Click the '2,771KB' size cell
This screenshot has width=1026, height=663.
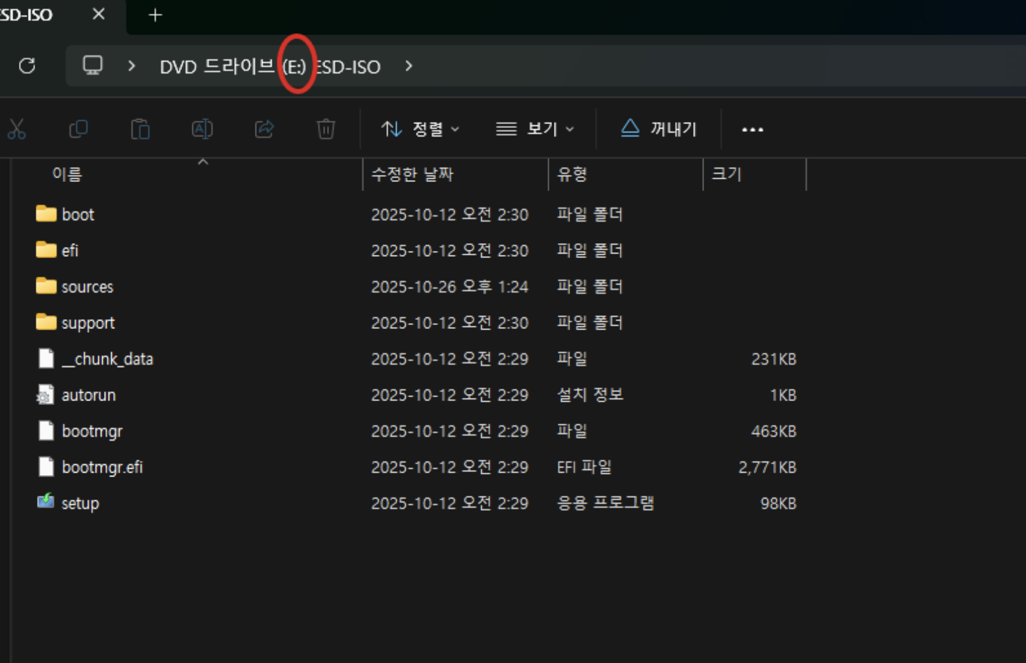(x=767, y=467)
